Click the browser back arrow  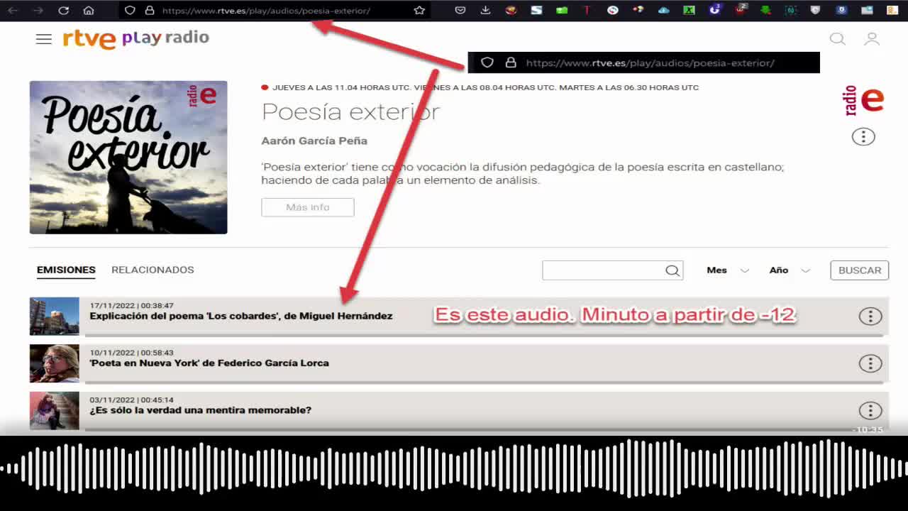click(13, 11)
